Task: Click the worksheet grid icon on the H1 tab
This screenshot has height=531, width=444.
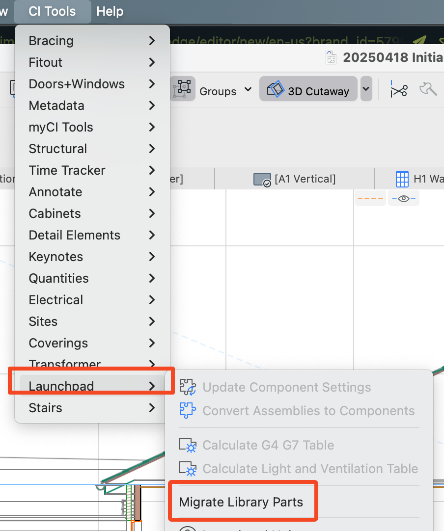Action: pos(402,179)
